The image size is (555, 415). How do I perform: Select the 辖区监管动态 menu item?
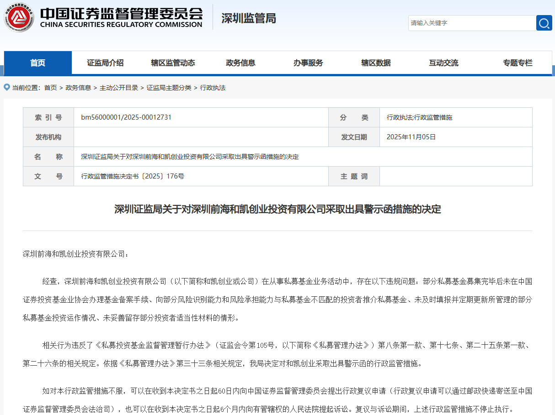coord(173,63)
